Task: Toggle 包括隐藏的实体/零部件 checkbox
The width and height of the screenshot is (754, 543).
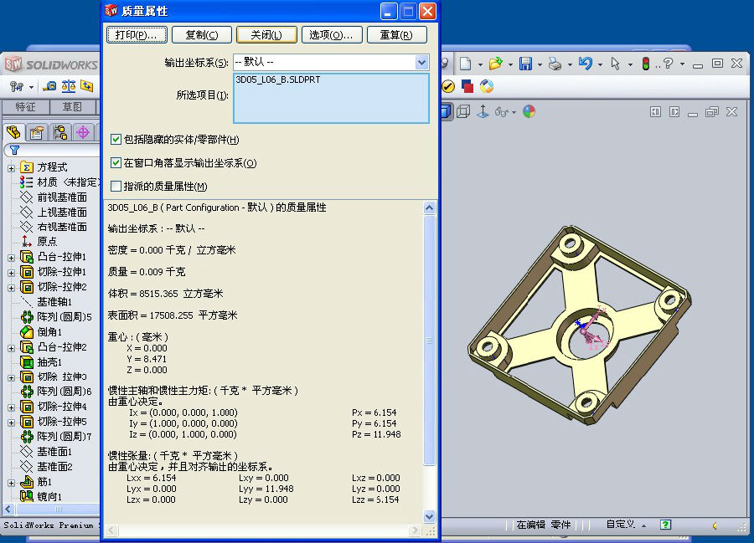Action: tap(116, 140)
